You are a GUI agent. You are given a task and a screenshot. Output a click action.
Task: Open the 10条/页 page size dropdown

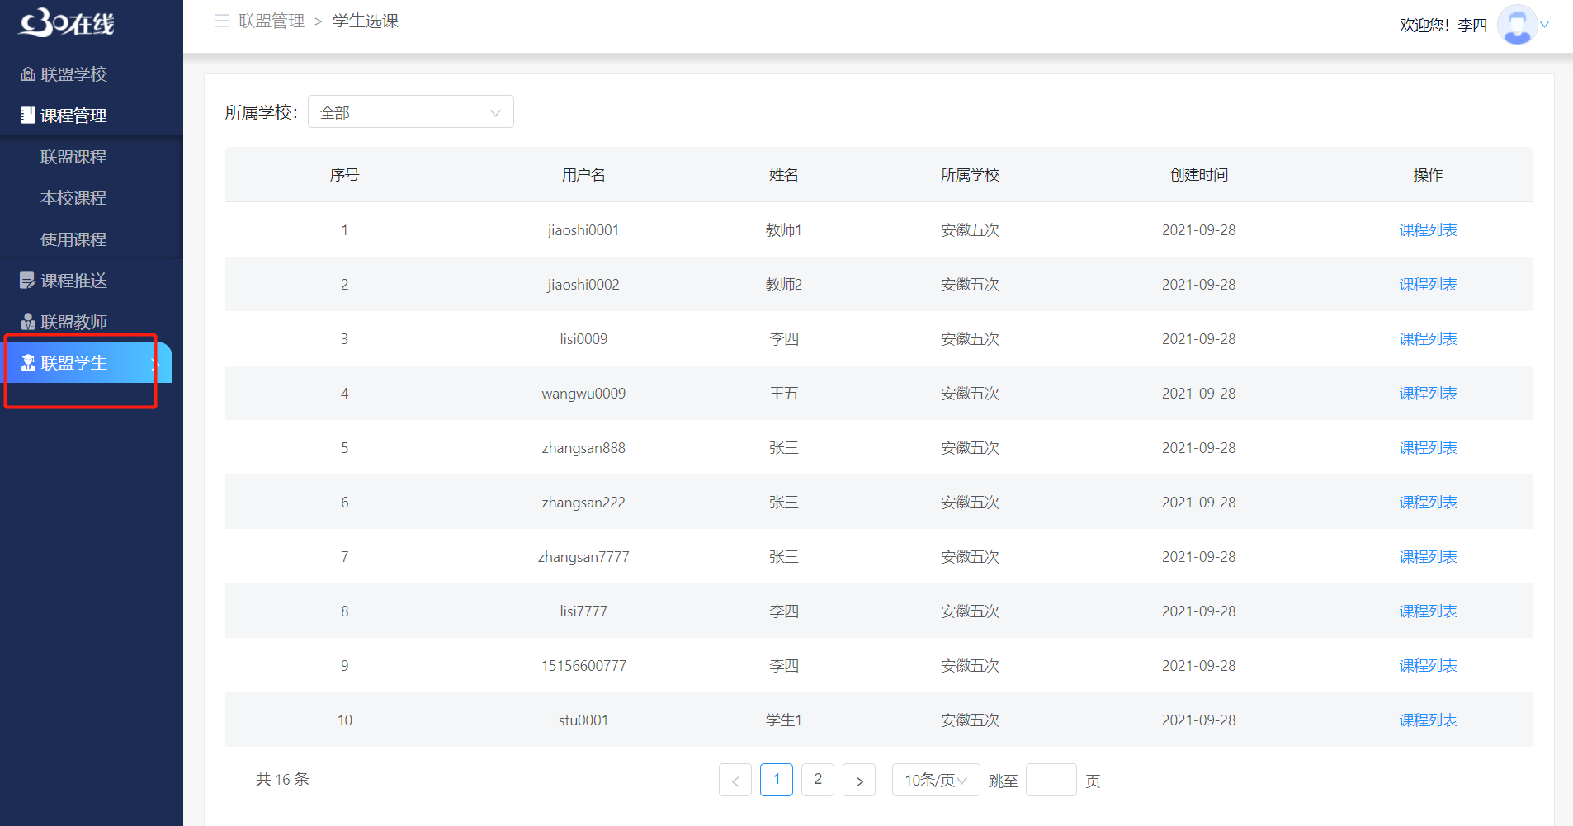pos(936,780)
